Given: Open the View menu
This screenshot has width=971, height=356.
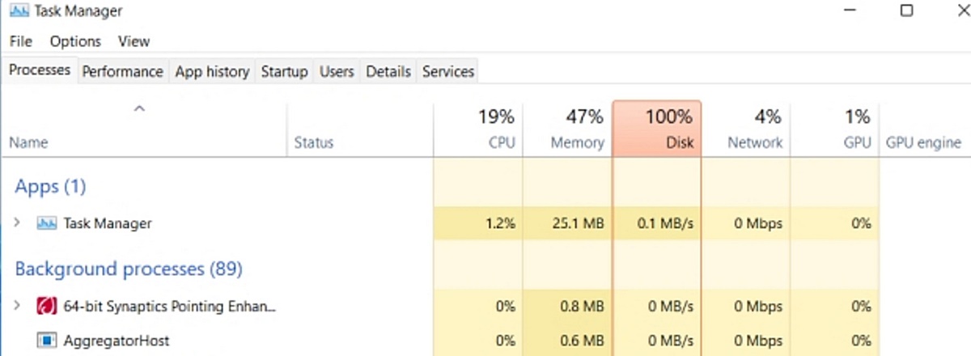Looking at the screenshot, I should 134,41.
